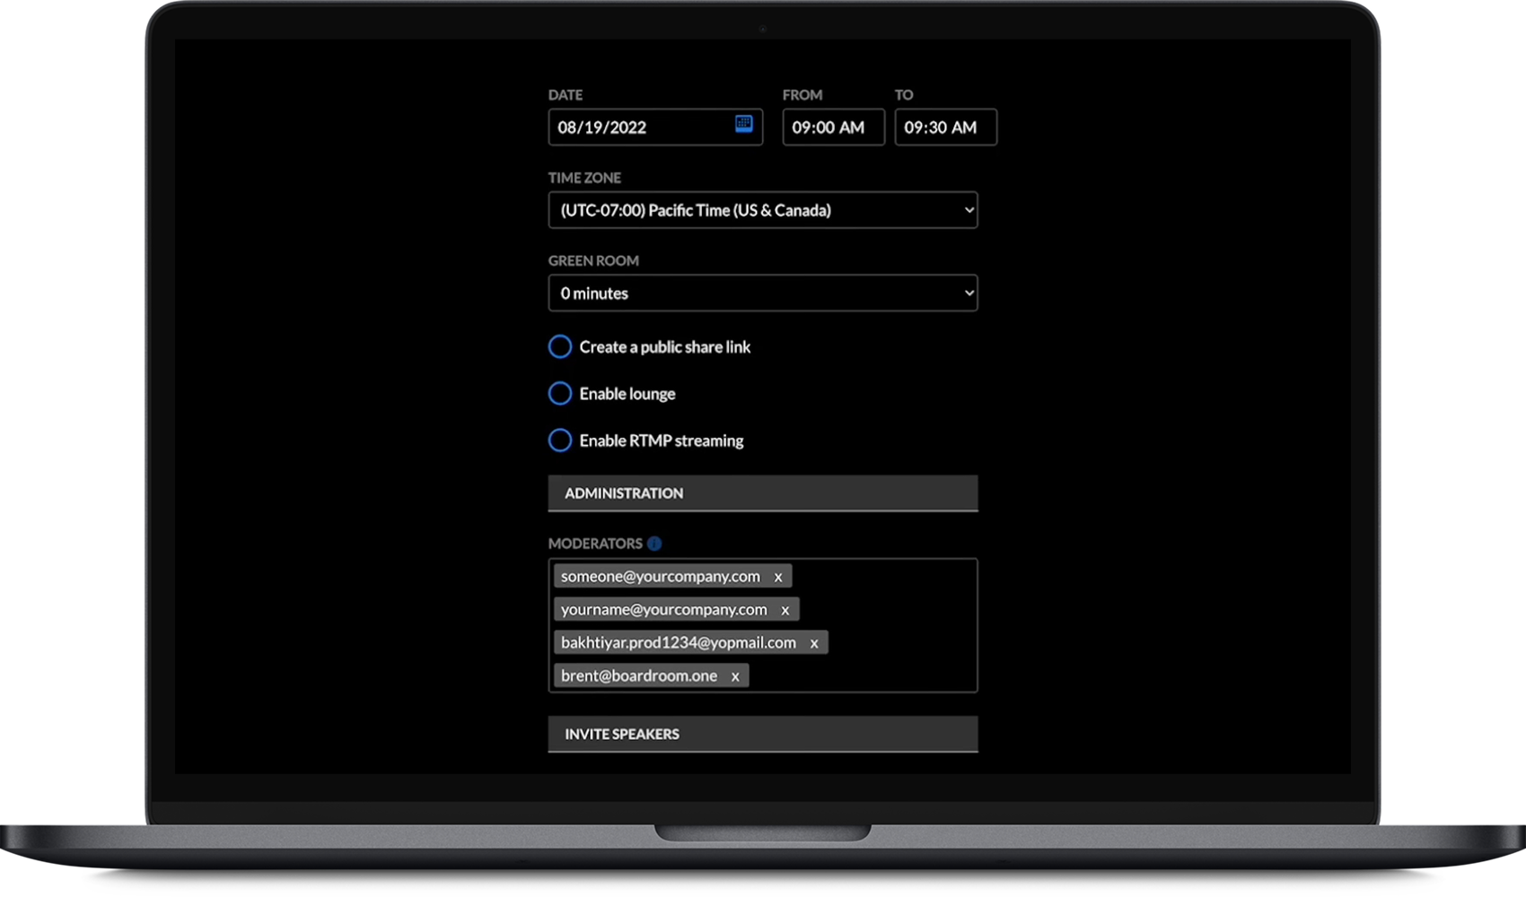The height and width of the screenshot is (897, 1526).
Task: Toggle the Enable lounge option
Action: 560,394
